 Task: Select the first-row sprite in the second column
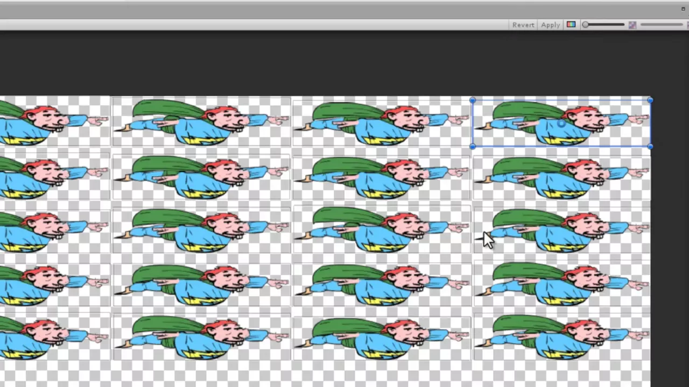tap(201, 123)
